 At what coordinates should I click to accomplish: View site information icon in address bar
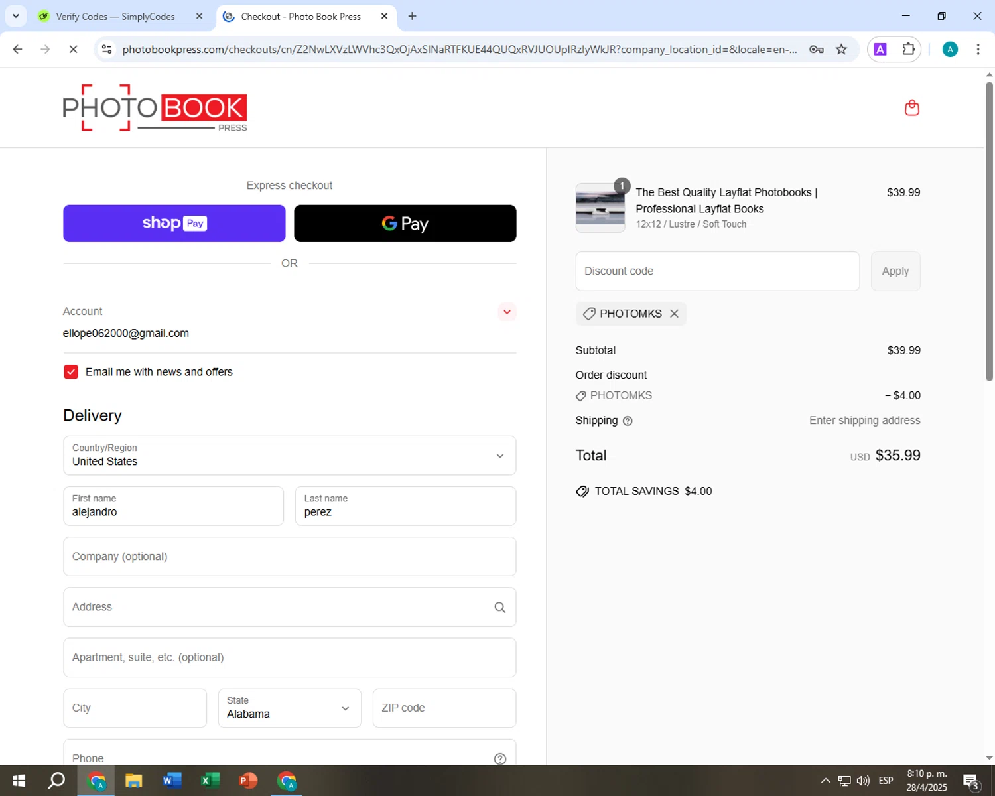tap(107, 49)
